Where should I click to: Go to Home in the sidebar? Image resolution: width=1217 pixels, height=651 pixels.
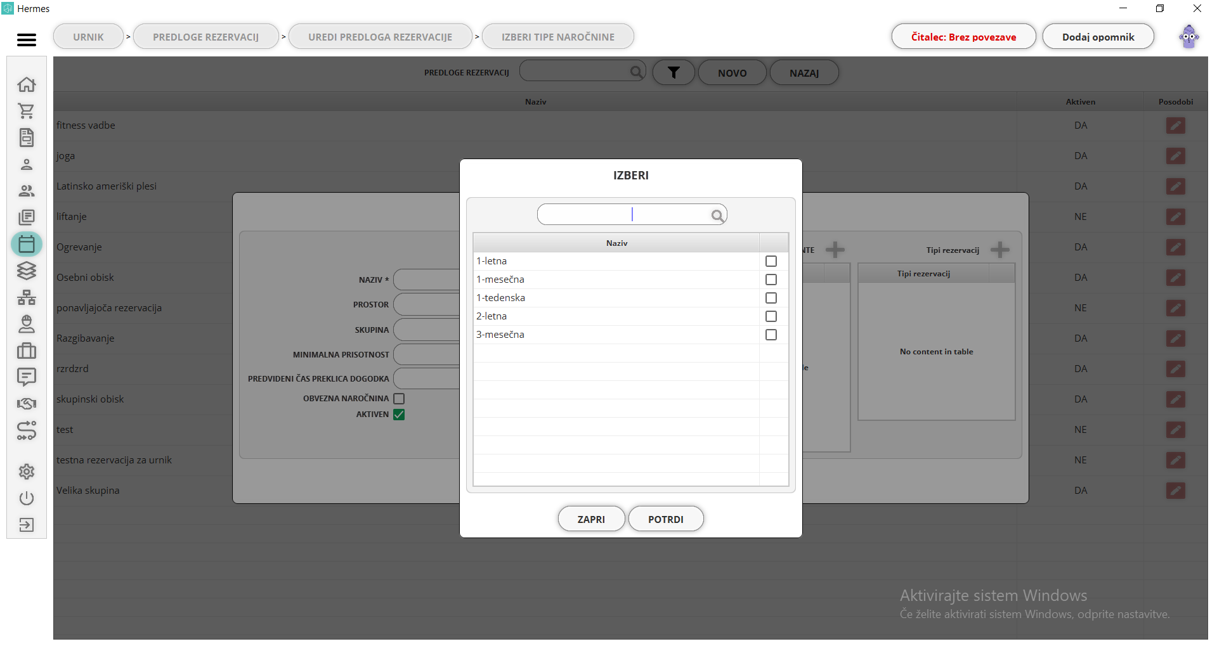pos(27,84)
